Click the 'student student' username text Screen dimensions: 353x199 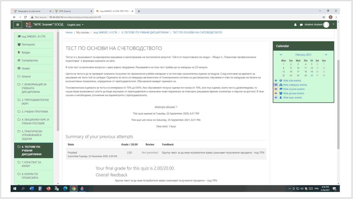(x=313, y=24)
